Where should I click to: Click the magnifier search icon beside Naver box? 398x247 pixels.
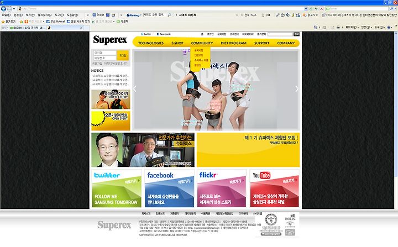coord(392,9)
